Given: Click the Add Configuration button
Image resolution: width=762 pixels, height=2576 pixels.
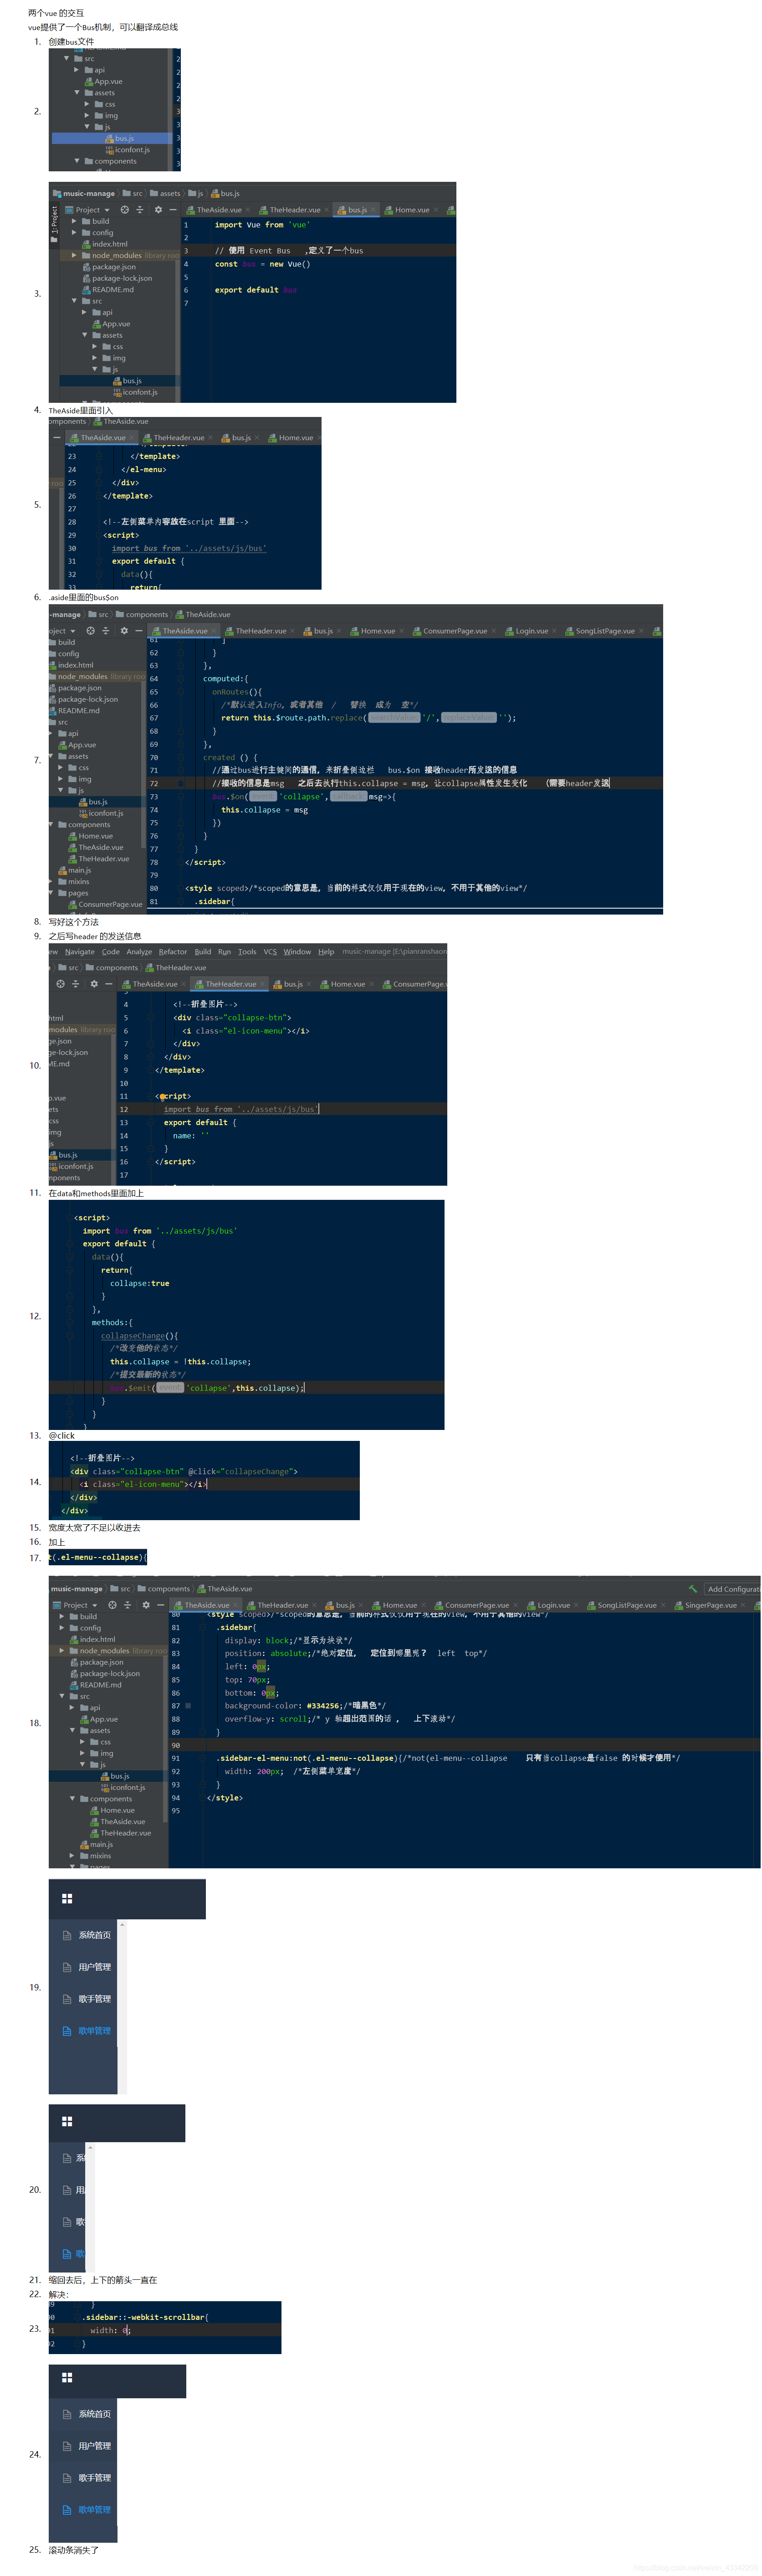Looking at the screenshot, I should [732, 1589].
